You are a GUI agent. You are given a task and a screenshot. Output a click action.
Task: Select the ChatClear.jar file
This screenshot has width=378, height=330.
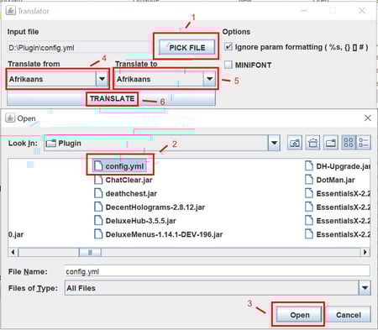[x=123, y=180]
